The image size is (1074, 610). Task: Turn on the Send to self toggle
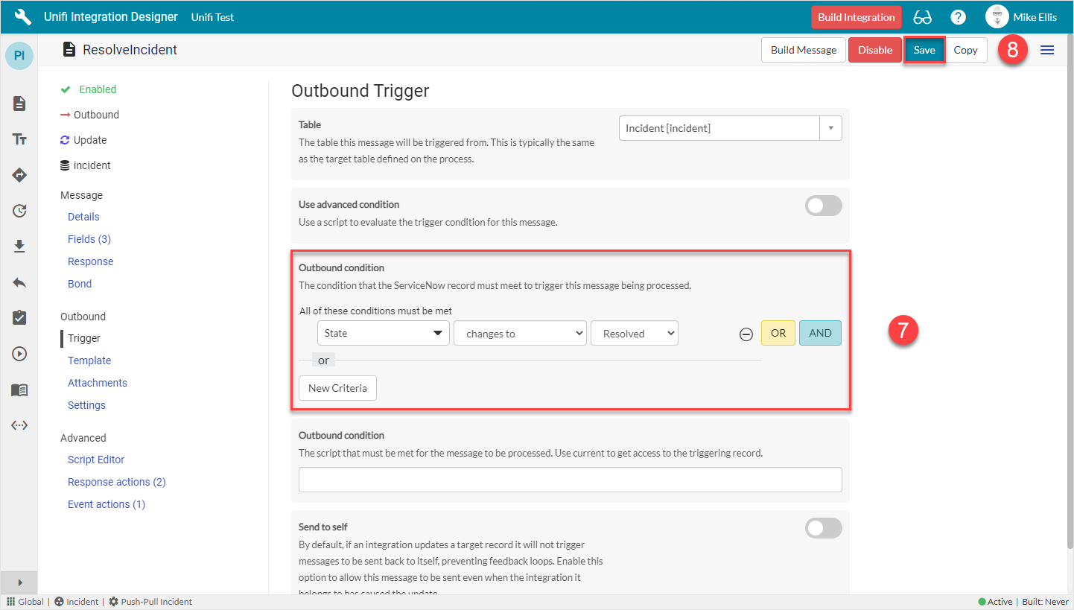pos(823,528)
